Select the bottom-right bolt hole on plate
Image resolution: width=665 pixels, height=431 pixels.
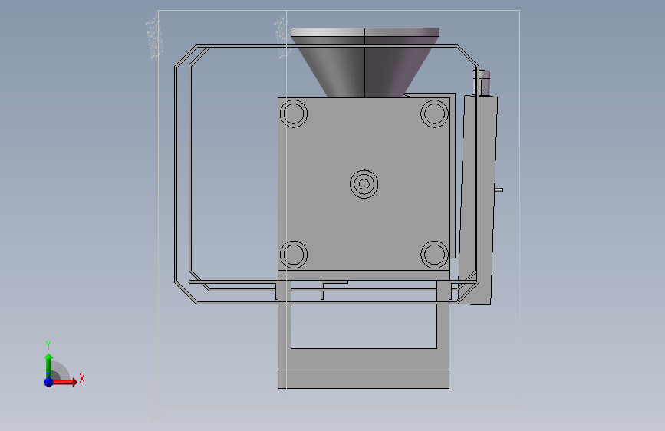click(434, 255)
